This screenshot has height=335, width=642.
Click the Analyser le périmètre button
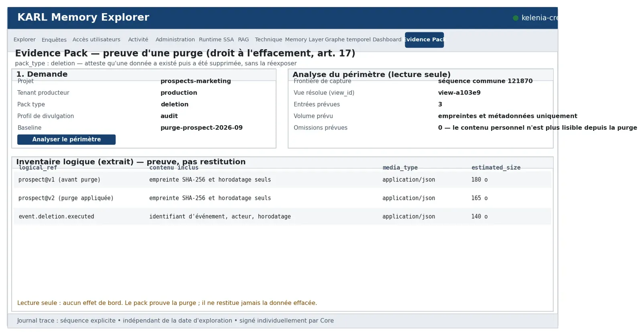tap(66, 139)
